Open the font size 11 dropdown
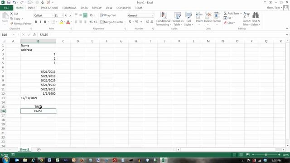 (x=62, y=15)
